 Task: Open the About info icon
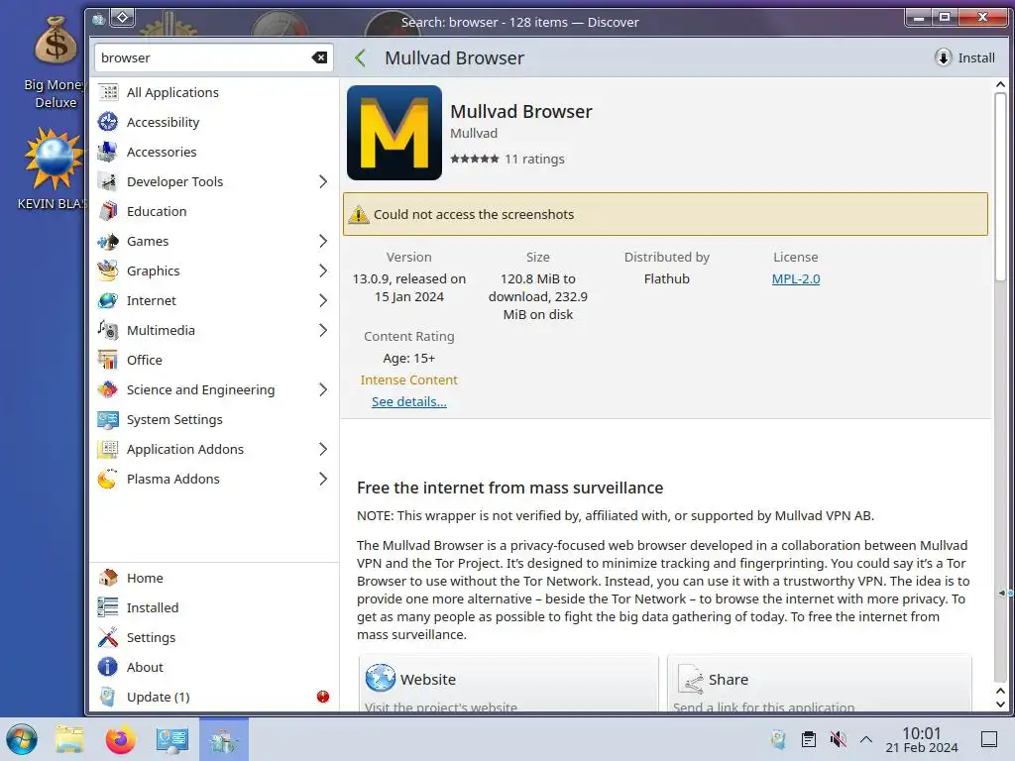point(108,667)
